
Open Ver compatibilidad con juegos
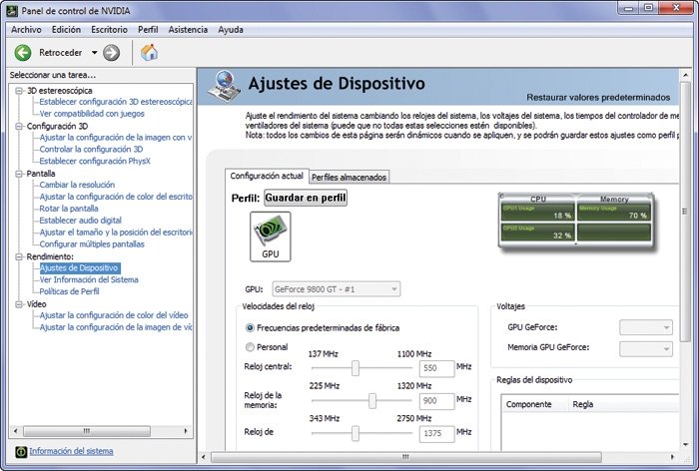[92, 114]
